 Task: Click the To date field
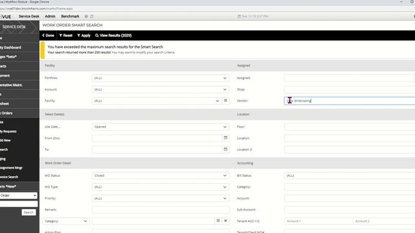click(157, 150)
